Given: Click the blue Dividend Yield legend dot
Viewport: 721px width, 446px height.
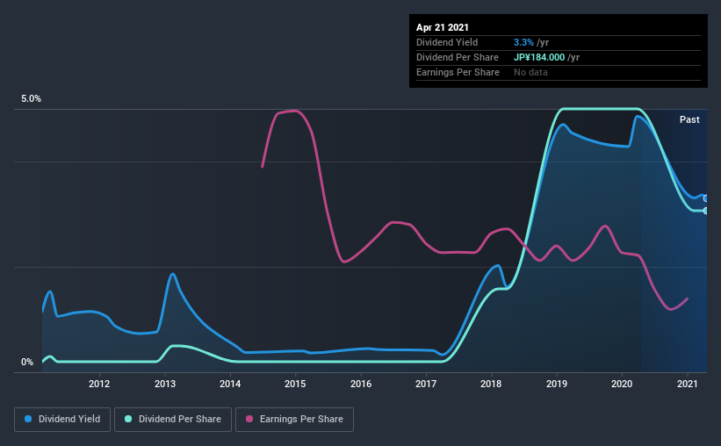Looking at the screenshot, I should point(28,419).
